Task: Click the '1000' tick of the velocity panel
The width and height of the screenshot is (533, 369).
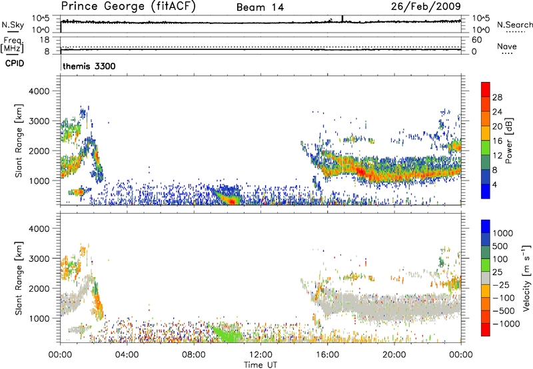Action: 39,318
